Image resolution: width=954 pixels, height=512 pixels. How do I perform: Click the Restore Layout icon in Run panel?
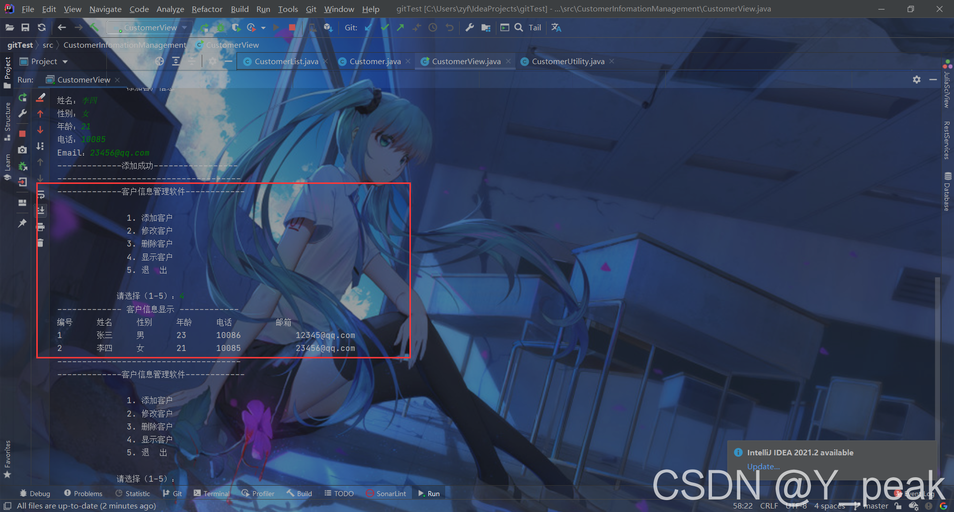tap(22, 202)
